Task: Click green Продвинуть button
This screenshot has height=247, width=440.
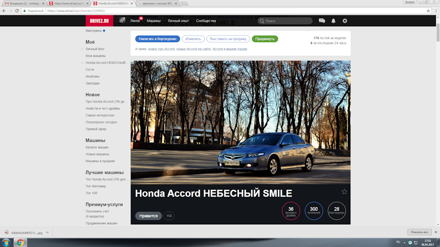Action: (x=265, y=39)
